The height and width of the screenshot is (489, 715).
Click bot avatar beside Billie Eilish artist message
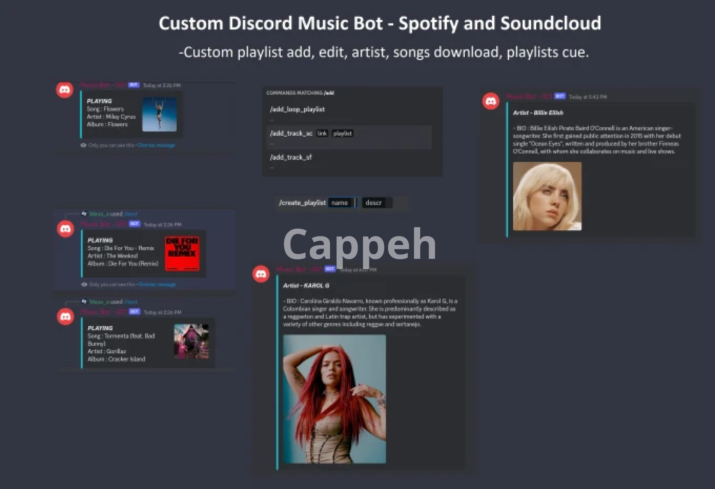point(491,101)
